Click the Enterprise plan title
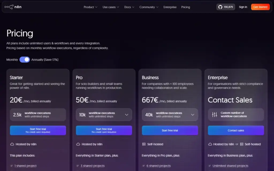This screenshot has width=274, height=171. [x=218, y=78]
